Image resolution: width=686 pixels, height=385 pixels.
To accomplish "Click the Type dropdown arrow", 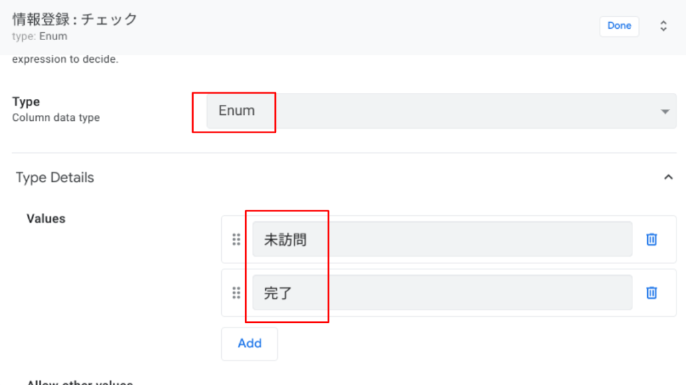I will (665, 112).
